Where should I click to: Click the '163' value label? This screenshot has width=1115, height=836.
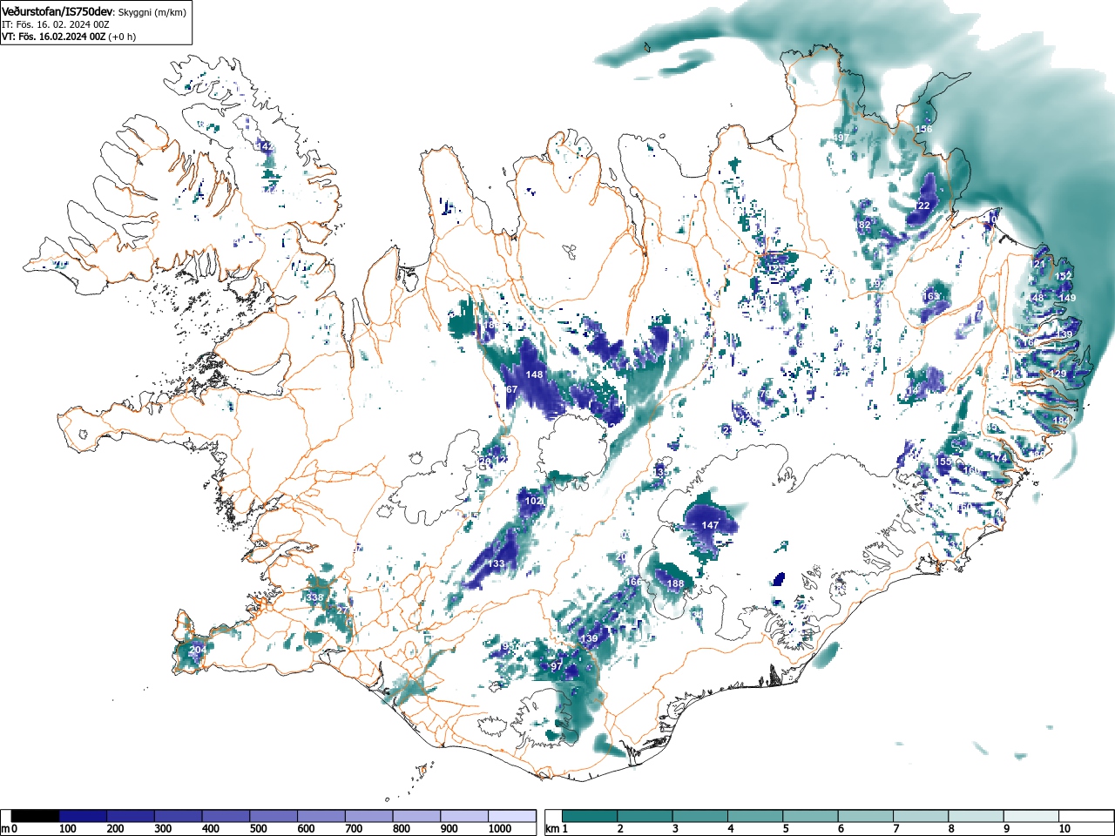[931, 296]
